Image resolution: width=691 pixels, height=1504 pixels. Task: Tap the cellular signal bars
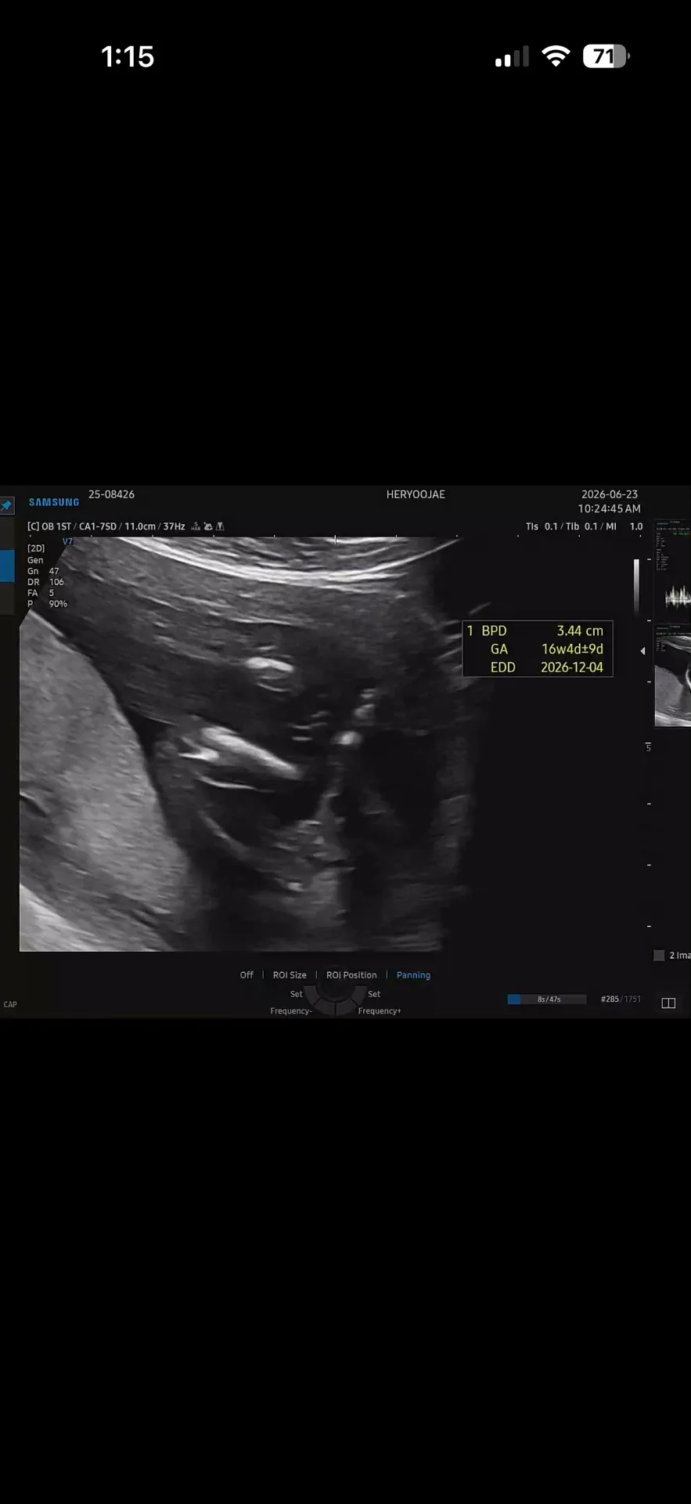pos(512,56)
